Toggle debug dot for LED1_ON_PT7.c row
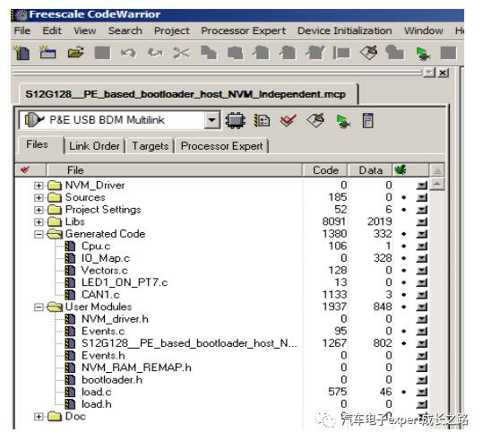The width and height of the screenshot is (483, 441). pos(404,282)
